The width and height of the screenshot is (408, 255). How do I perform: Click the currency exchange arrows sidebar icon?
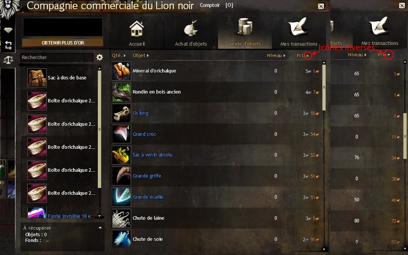[x=8, y=45]
